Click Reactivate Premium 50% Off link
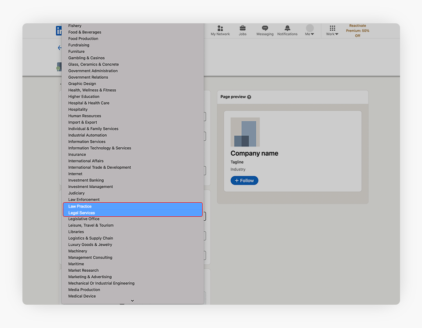 357,31
